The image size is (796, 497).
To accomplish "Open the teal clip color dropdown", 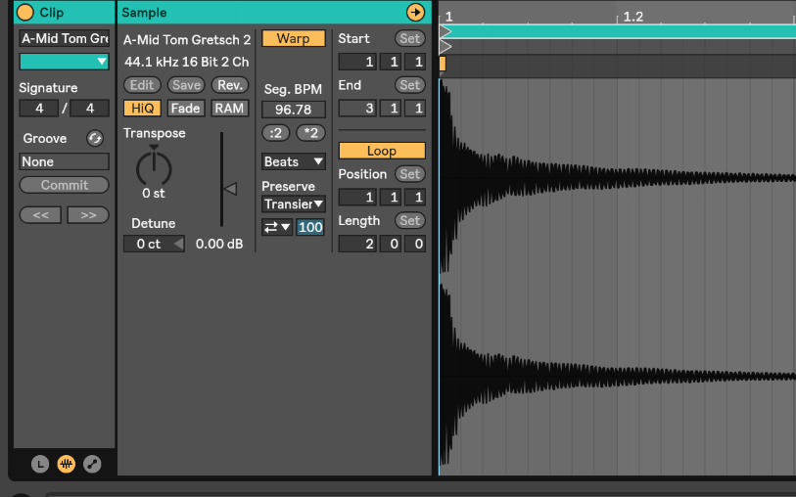I will [x=64, y=62].
